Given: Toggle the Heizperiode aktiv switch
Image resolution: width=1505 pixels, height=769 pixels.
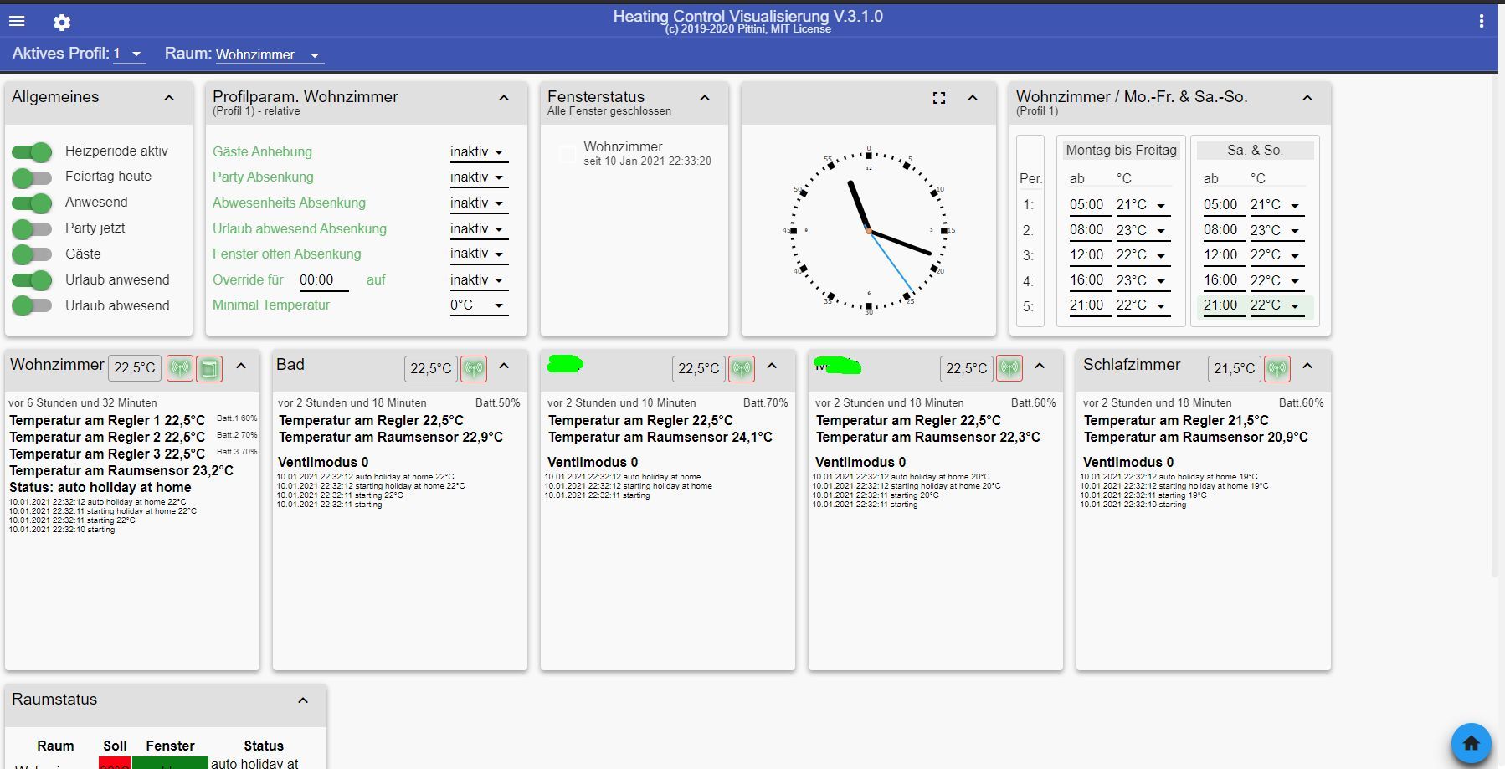Looking at the screenshot, I should click(33, 151).
